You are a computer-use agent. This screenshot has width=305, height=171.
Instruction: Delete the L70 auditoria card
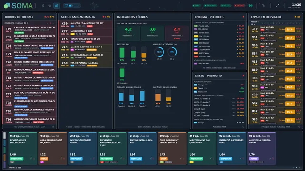(273, 159)
